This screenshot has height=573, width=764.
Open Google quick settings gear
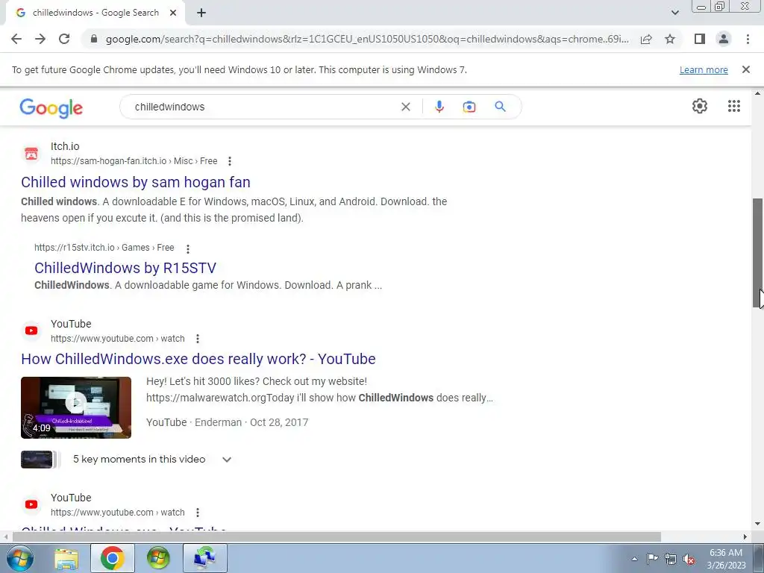[x=700, y=106]
